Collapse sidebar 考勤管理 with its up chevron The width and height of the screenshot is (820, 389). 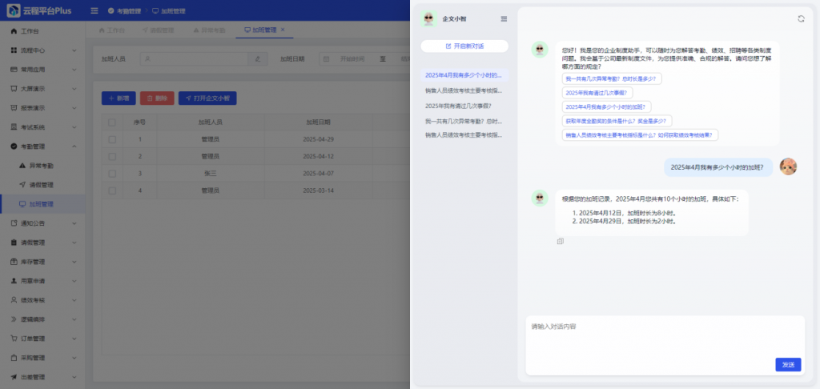tap(74, 146)
